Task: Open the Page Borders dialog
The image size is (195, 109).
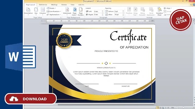Action: [81, 12]
